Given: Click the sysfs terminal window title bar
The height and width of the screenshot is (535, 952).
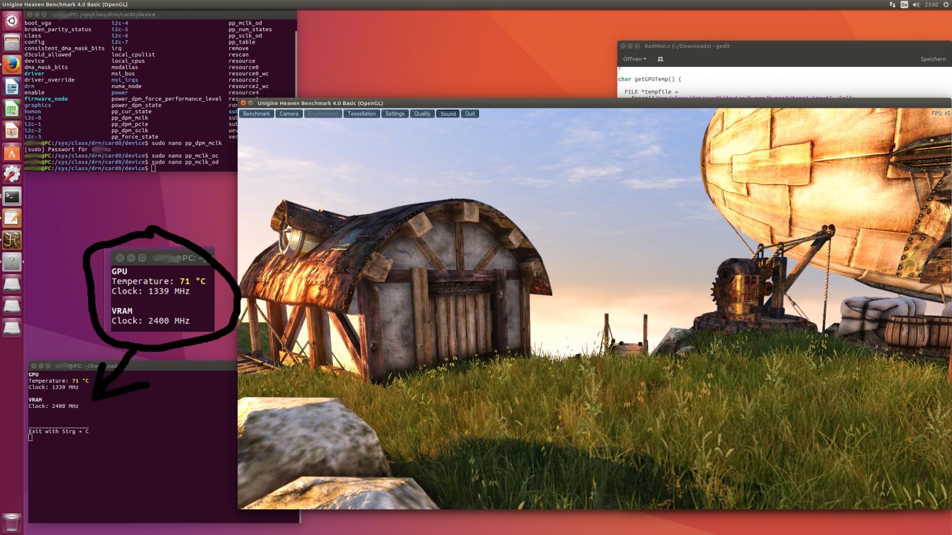Looking at the screenshot, I should pos(161,14).
